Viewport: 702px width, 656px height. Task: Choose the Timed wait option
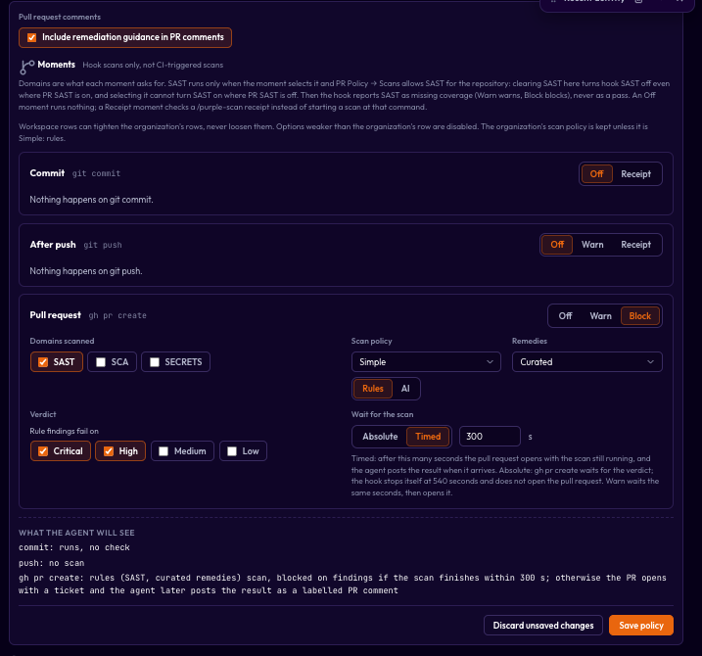[x=428, y=437]
